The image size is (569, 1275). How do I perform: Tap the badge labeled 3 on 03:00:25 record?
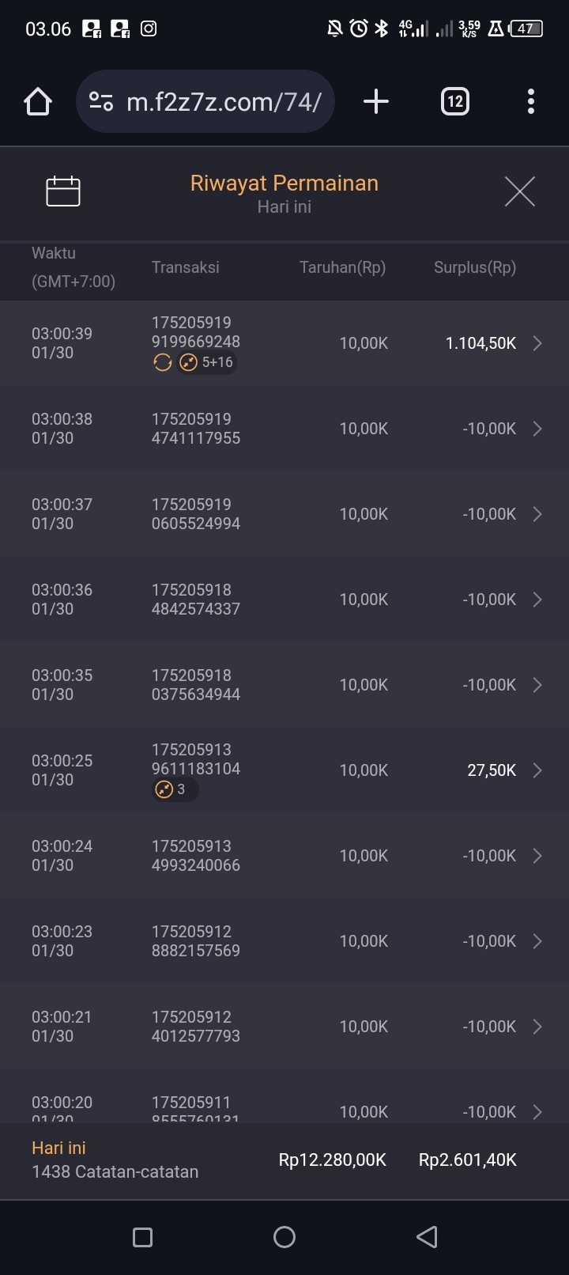[174, 789]
